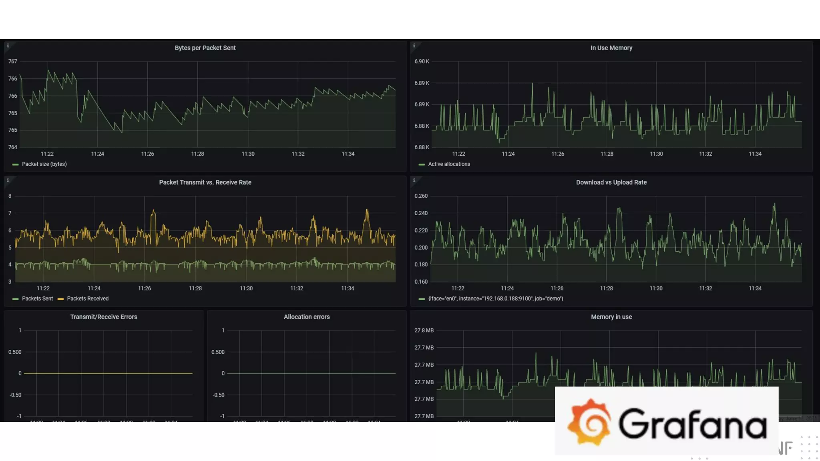This screenshot has width=820, height=461.
Task: Open Memory in use panel title menu
Action: (x=611, y=317)
